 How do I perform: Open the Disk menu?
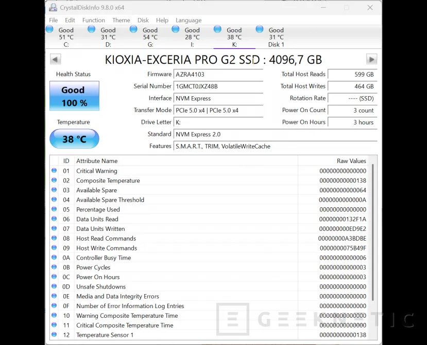point(143,20)
